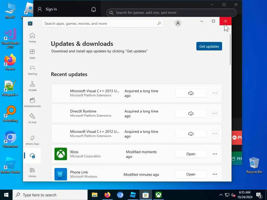Open the Action Center notifications icon
267x200 pixels.
259,195
